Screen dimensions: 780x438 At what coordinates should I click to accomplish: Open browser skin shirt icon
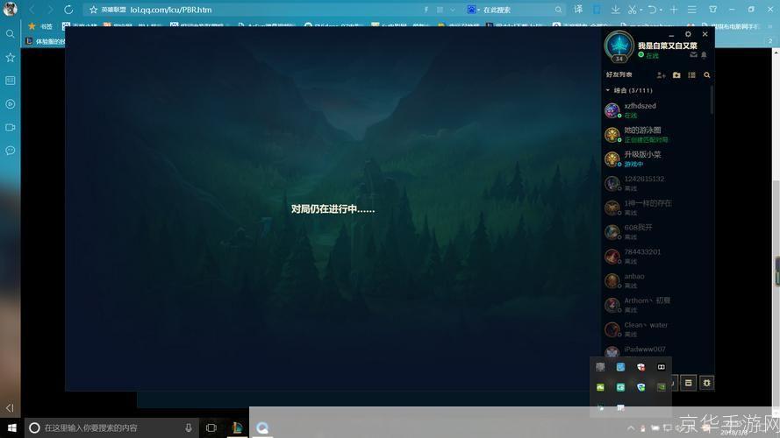(712, 9)
